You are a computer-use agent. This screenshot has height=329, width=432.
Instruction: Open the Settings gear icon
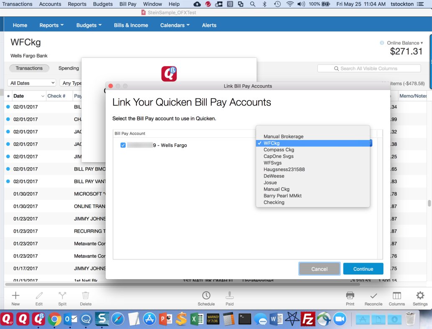pyautogui.click(x=420, y=295)
